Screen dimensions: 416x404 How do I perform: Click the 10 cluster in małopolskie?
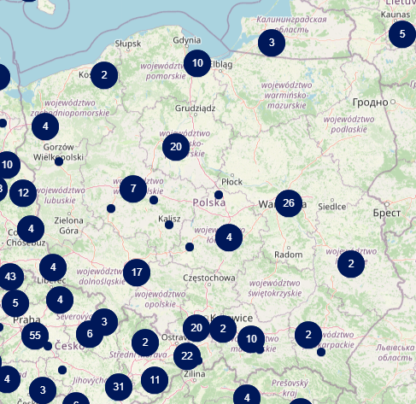tap(251, 339)
